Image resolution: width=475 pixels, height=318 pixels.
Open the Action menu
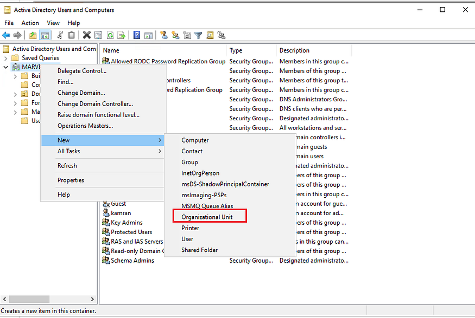[30, 23]
